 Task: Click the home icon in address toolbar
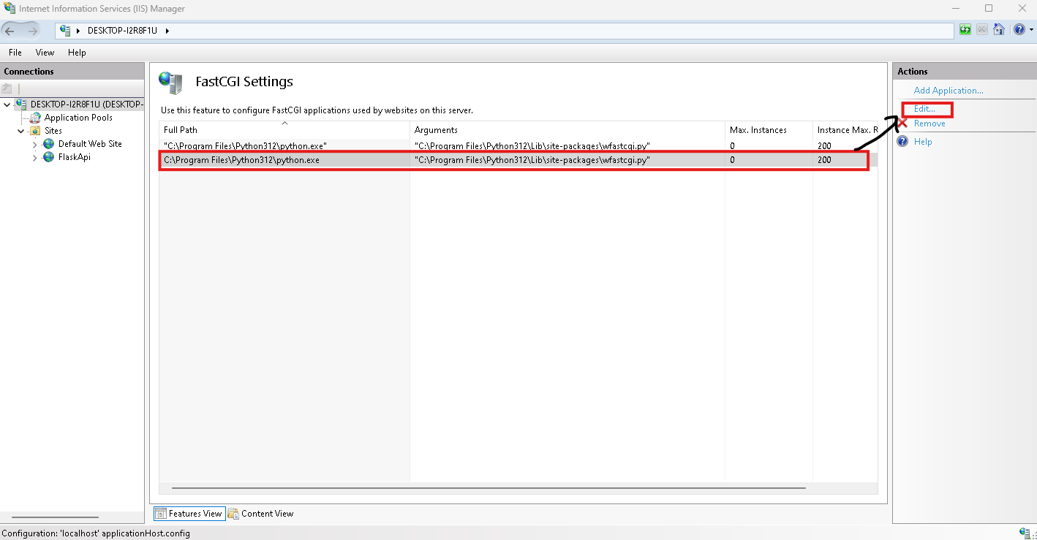point(998,30)
